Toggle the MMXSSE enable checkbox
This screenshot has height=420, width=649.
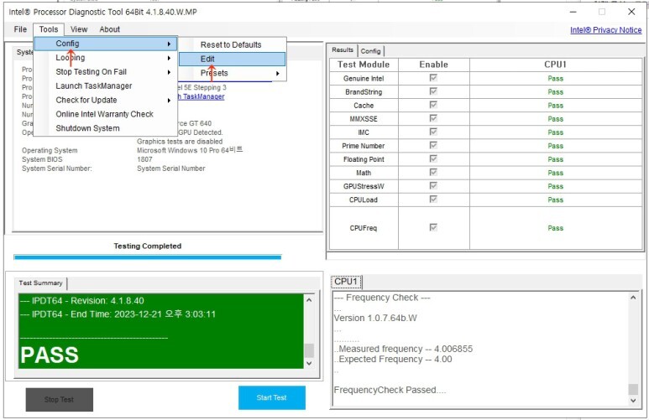click(x=433, y=118)
